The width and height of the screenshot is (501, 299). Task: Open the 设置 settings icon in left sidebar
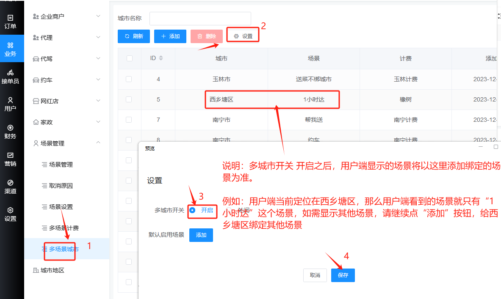coord(10,210)
